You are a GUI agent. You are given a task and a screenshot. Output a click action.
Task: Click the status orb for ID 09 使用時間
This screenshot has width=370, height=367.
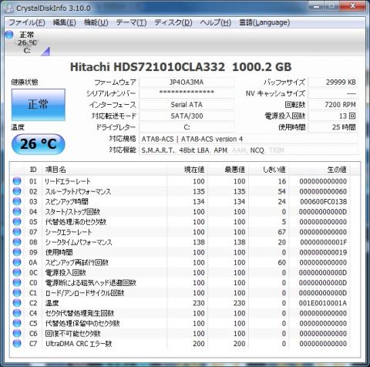17,252
